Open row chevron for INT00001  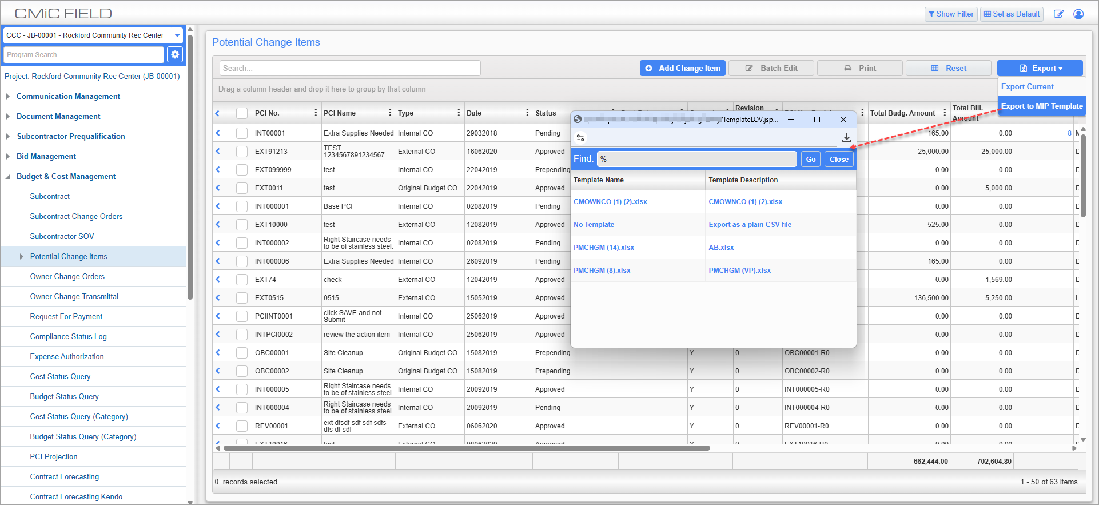click(217, 133)
